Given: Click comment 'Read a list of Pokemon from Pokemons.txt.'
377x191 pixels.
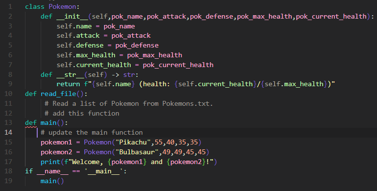Looking at the screenshot, I should click(129, 103).
